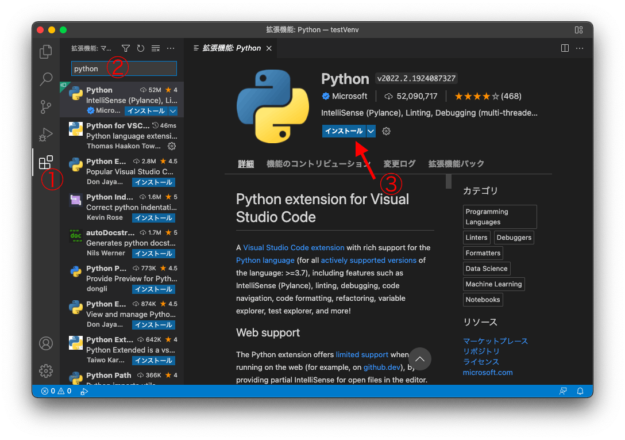Install Python Extended by Taiwo Kar...
This screenshot has height=440, width=625.
(153, 361)
